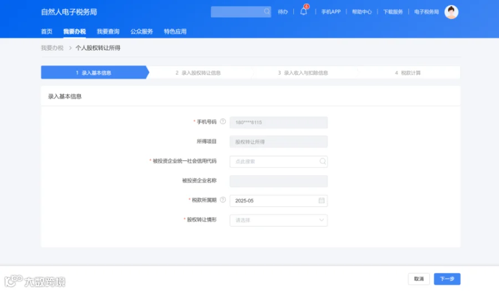Click the 取消 button

pos(419,279)
